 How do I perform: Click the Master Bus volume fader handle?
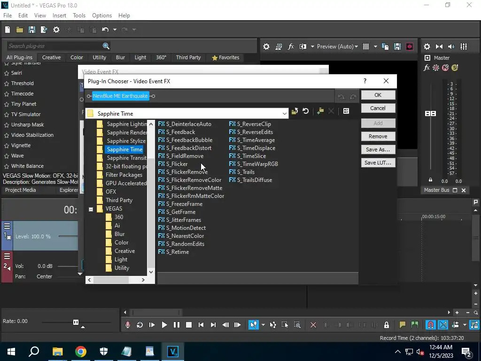click(x=430, y=114)
